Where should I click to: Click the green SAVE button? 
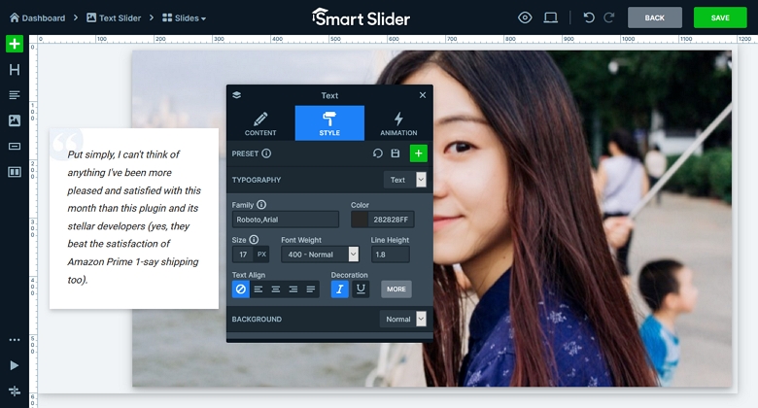(719, 17)
